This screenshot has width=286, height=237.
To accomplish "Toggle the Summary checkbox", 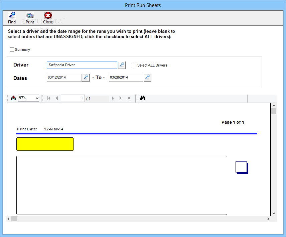I will (12, 49).
